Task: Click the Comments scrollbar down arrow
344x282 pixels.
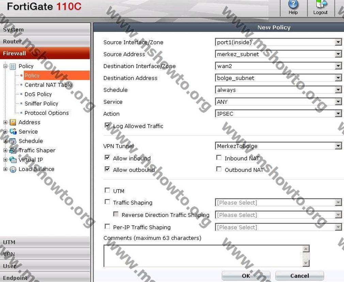Action: pyautogui.click(x=306, y=263)
